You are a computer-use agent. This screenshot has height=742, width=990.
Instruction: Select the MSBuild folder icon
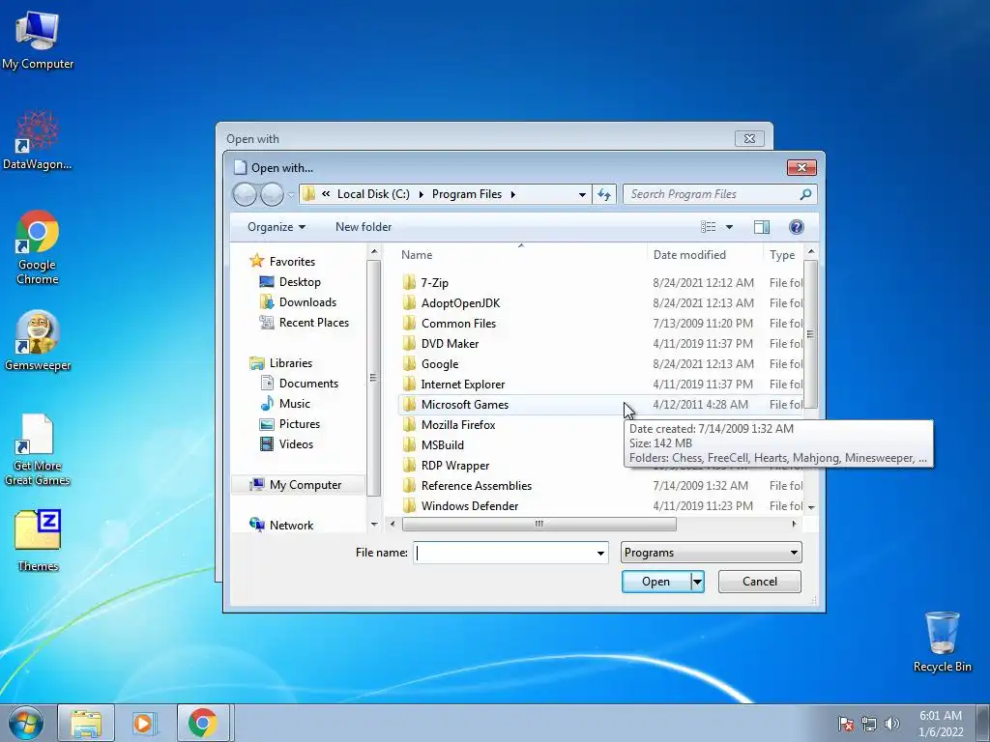click(409, 444)
